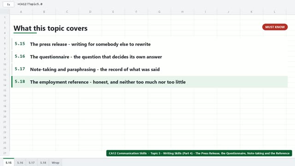Click the 5.18 number label

click(x=20, y=82)
